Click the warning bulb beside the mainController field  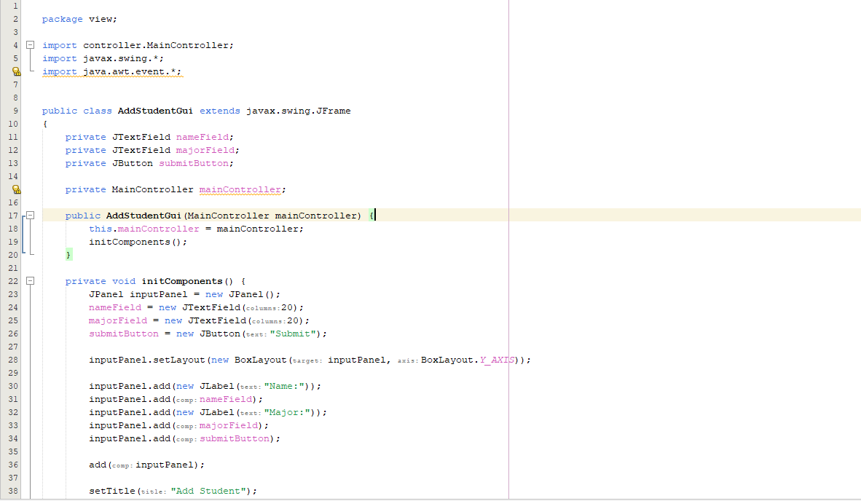click(16, 189)
